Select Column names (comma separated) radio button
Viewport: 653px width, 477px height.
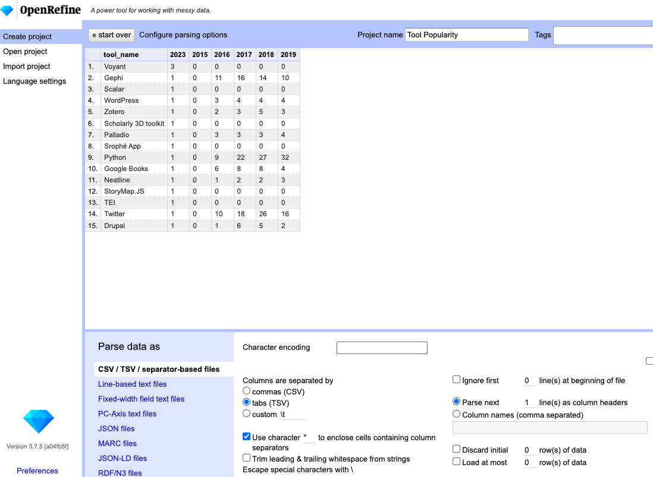click(x=456, y=414)
